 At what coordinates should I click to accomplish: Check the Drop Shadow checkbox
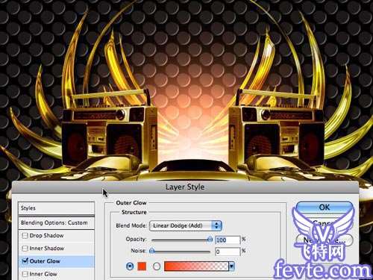click(x=25, y=235)
